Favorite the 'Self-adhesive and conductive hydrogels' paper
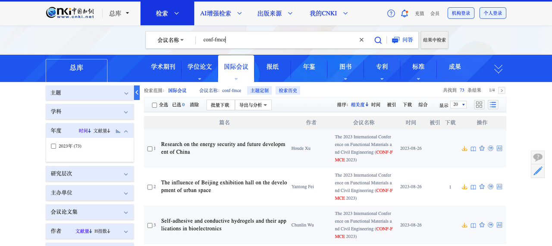Image resolution: width=552 pixels, height=246 pixels. (482, 225)
